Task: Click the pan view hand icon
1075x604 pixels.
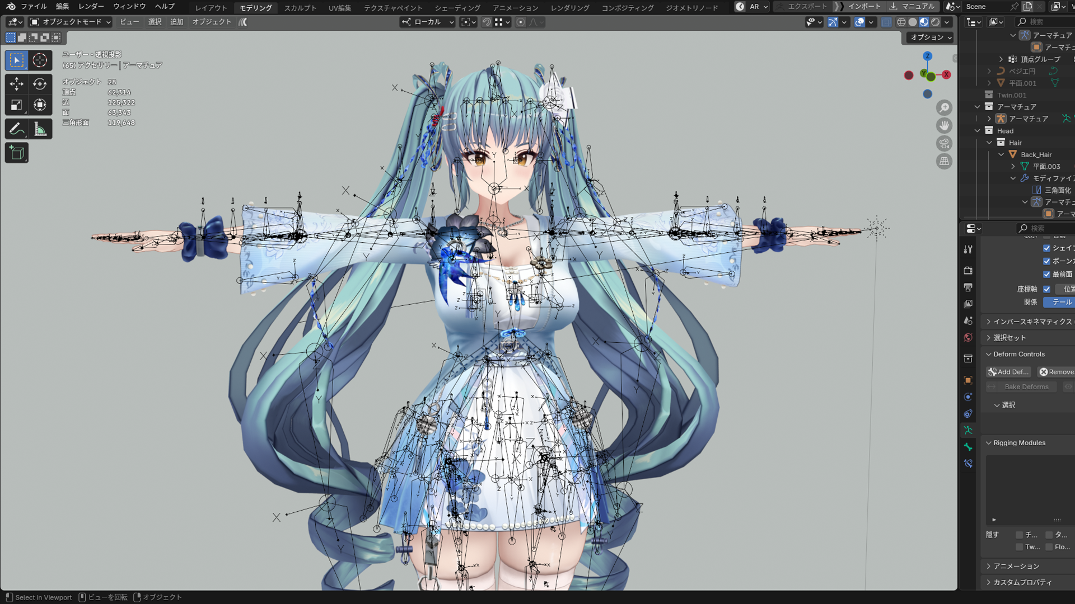Action: [944, 126]
